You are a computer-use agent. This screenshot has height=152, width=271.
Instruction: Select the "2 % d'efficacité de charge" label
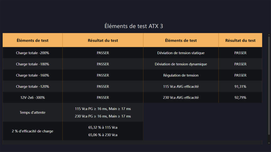coord(33,131)
